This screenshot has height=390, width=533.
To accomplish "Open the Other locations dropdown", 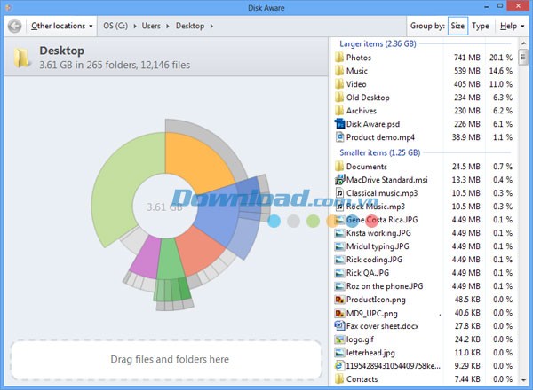I will pyautogui.click(x=62, y=26).
